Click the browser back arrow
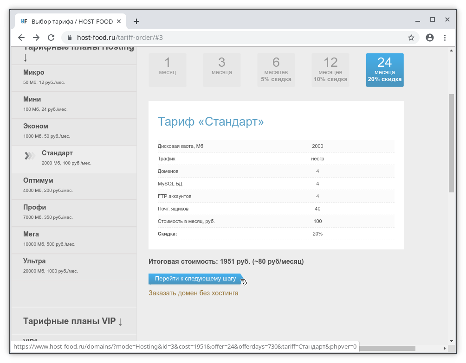Viewport: 466px width, 363px height. (x=21, y=38)
